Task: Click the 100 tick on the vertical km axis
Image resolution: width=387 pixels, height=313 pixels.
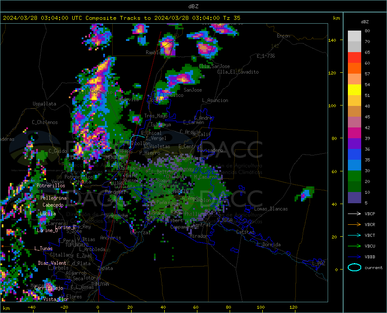Action: coord(332,105)
